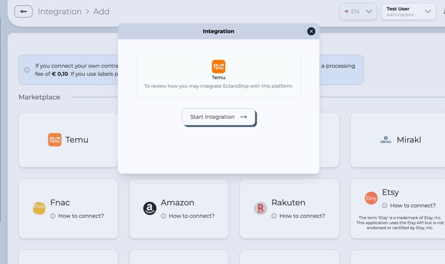Viewport: 445px width, 264px height.
Task: Click the Temu marketplace logo icon
Action: [x=55, y=140]
